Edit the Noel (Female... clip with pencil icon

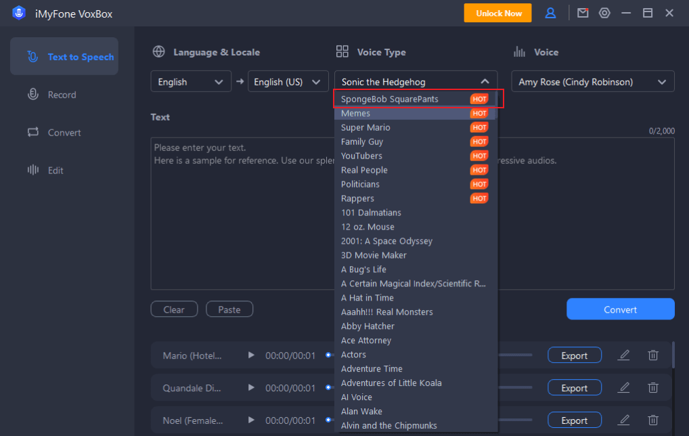coord(623,420)
